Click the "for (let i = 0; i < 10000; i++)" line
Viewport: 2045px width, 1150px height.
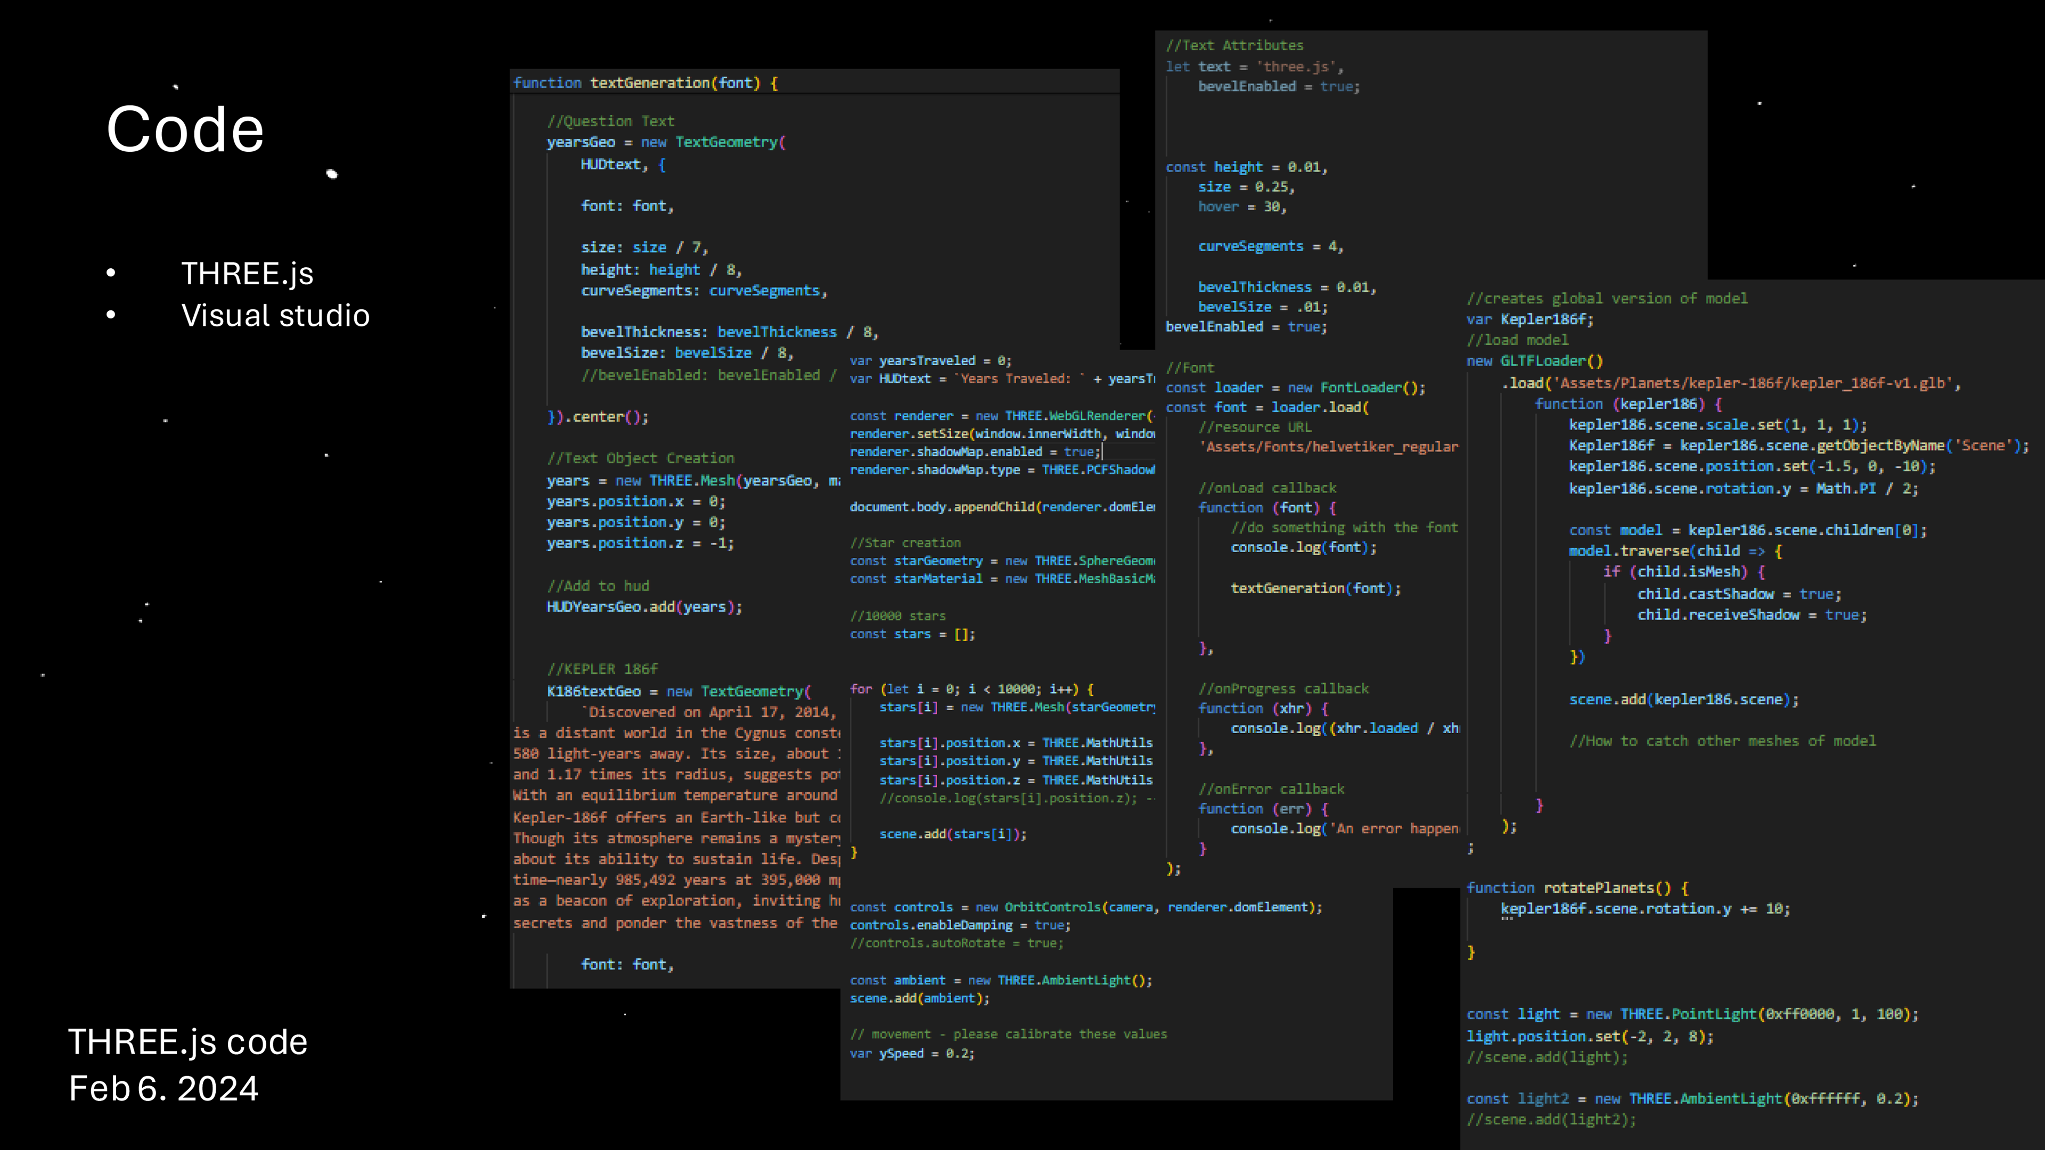point(972,689)
